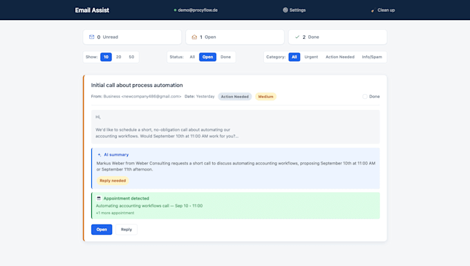Click the AI summary heading
This screenshot has height=266, width=470.
[x=116, y=155]
